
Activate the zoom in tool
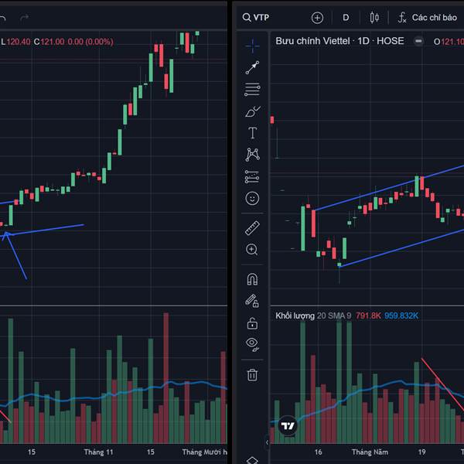[x=252, y=250]
